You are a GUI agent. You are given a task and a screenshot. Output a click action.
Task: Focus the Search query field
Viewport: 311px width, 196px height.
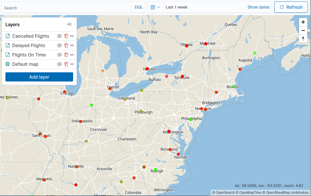click(x=67, y=8)
